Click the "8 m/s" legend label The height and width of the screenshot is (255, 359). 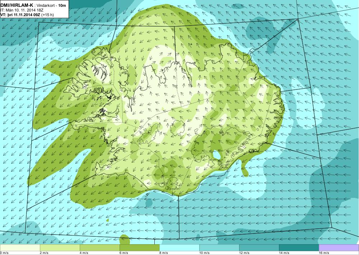(164, 253)
